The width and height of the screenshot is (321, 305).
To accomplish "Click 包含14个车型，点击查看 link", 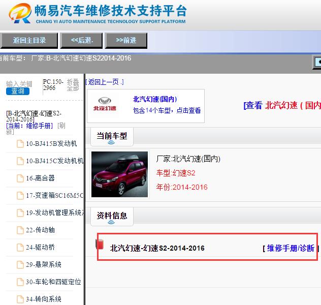I will coord(167,110).
